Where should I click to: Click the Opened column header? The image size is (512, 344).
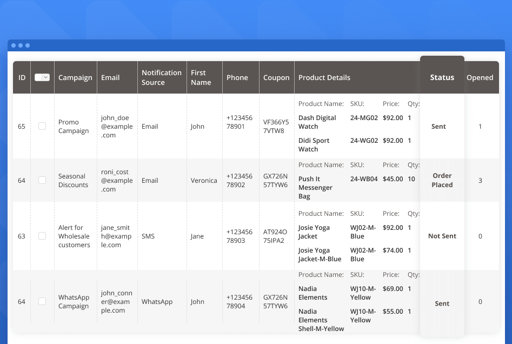pyautogui.click(x=480, y=77)
